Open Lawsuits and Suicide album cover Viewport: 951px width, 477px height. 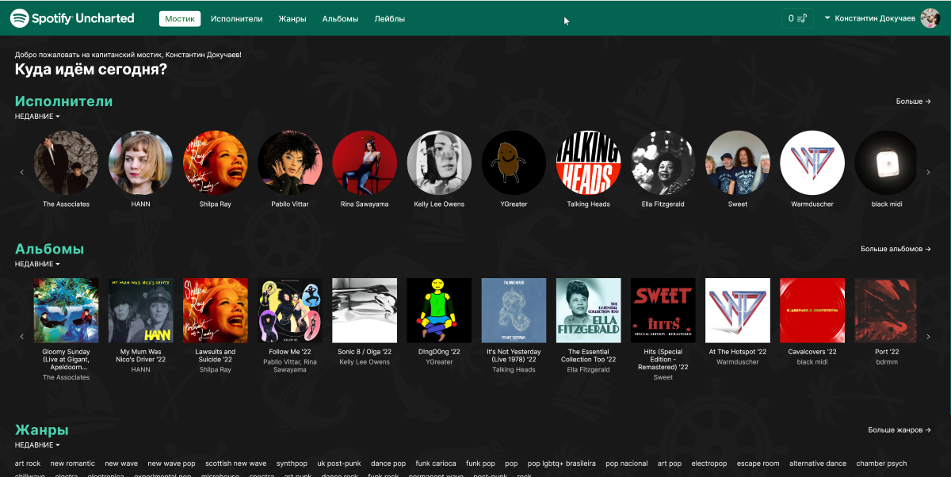click(x=215, y=310)
